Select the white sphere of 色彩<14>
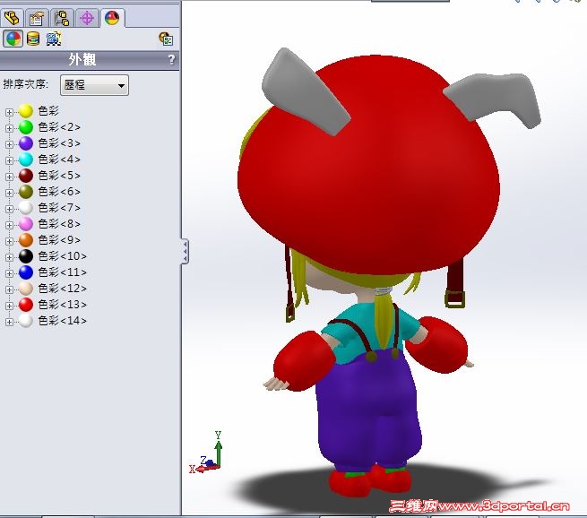Viewport: 587px width, 518px height. [26, 320]
